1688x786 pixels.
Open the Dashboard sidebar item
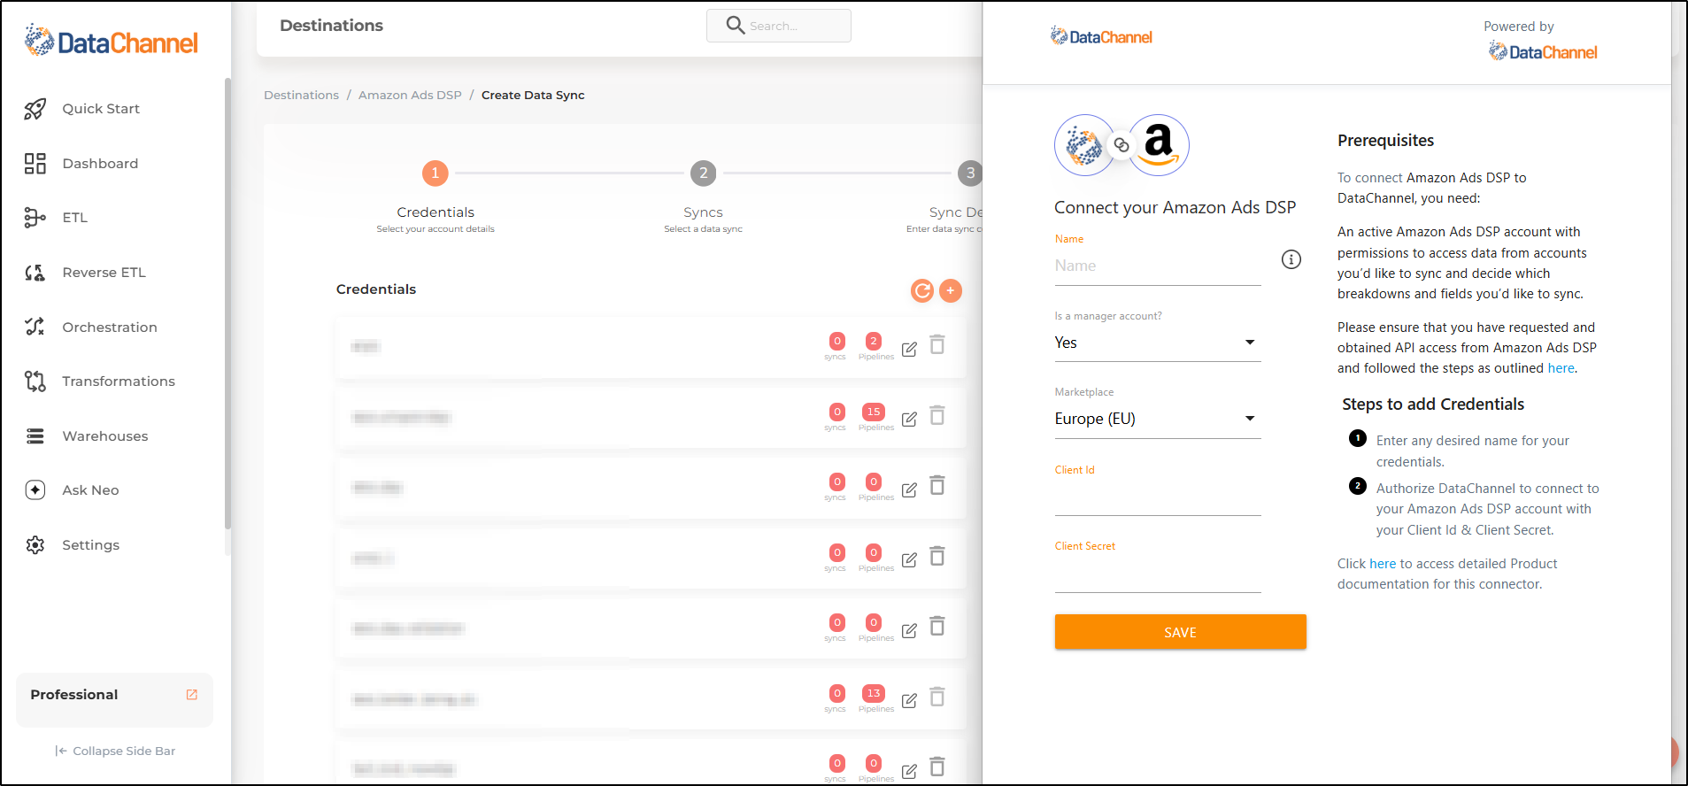pyautogui.click(x=100, y=164)
